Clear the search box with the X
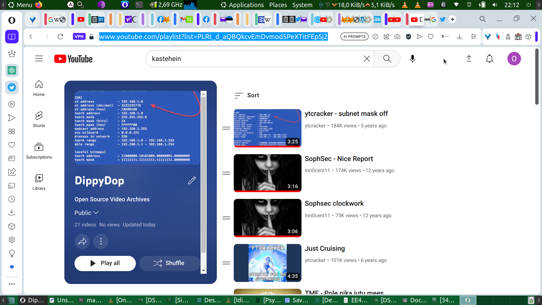 367,59
